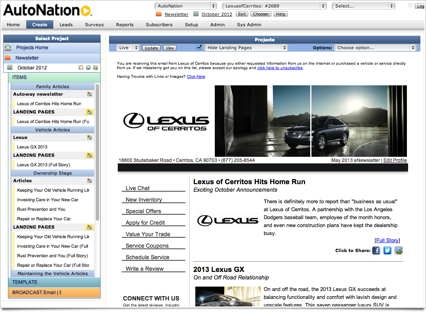Open the Setup menu tab
The height and width of the screenshot is (312, 426).
tap(192, 25)
